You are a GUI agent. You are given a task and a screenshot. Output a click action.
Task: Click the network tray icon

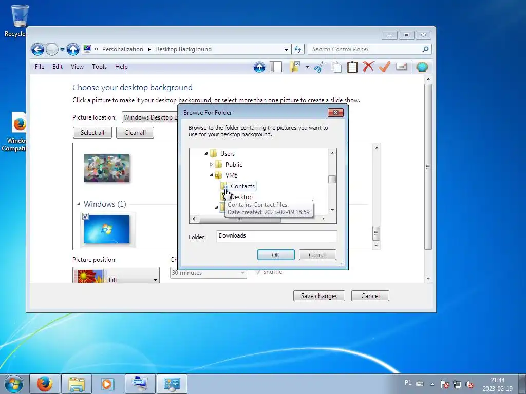click(x=457, y=384)
